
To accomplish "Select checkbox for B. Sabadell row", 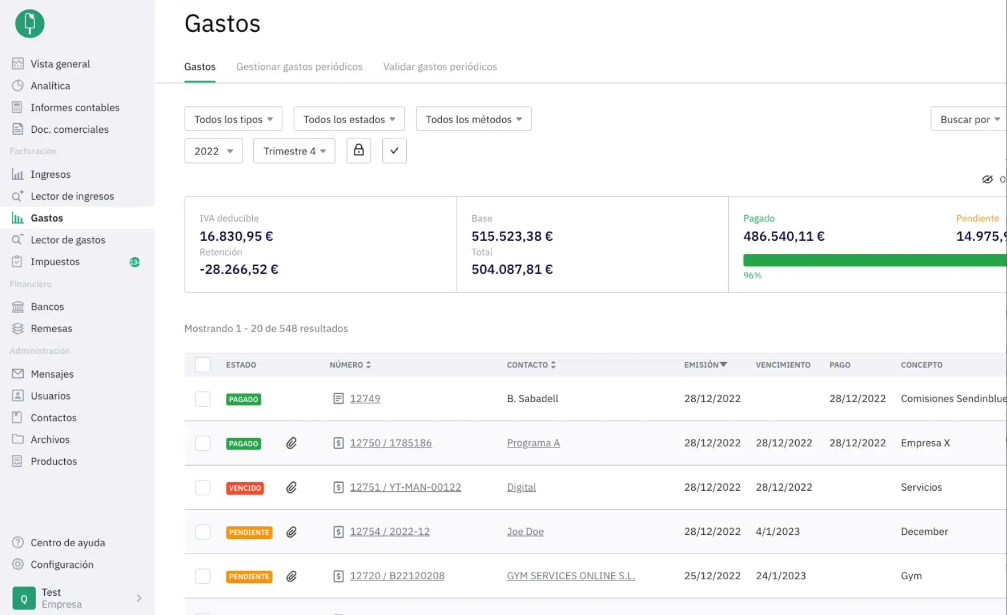I will coord(203,399).
